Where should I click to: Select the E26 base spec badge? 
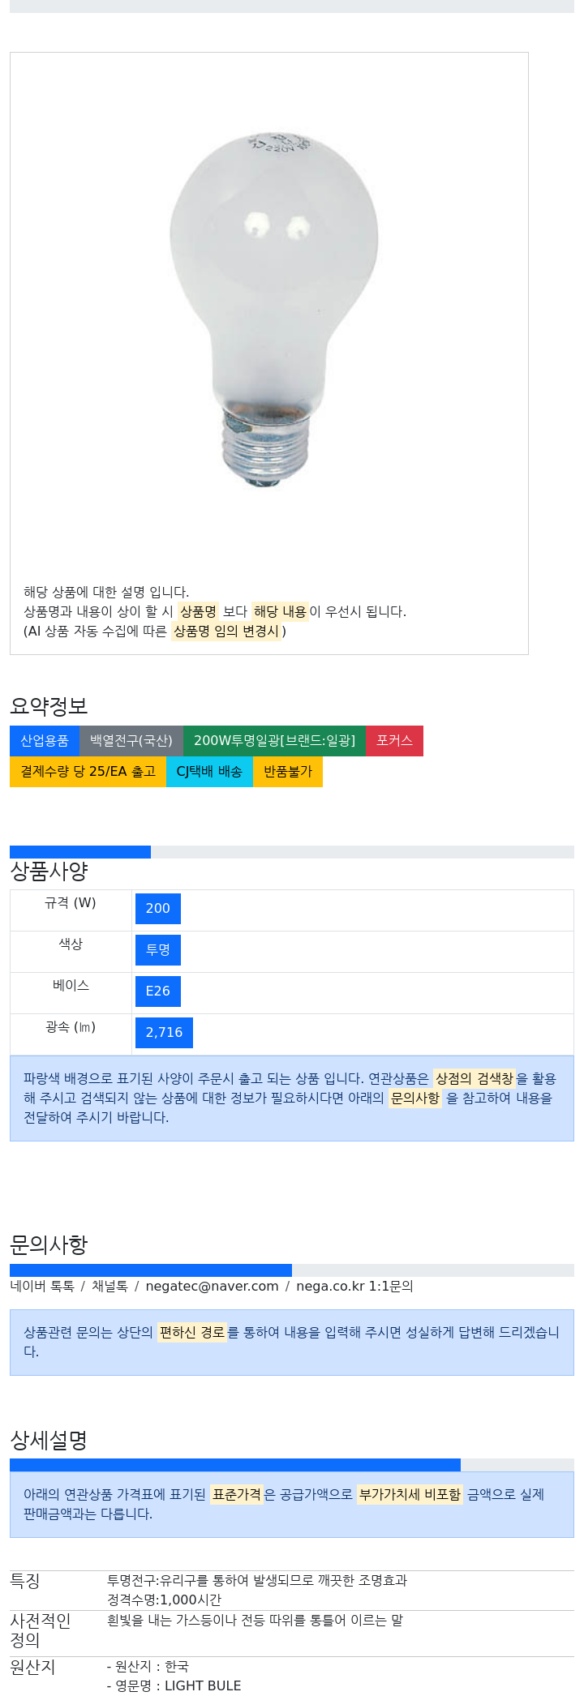158,991
